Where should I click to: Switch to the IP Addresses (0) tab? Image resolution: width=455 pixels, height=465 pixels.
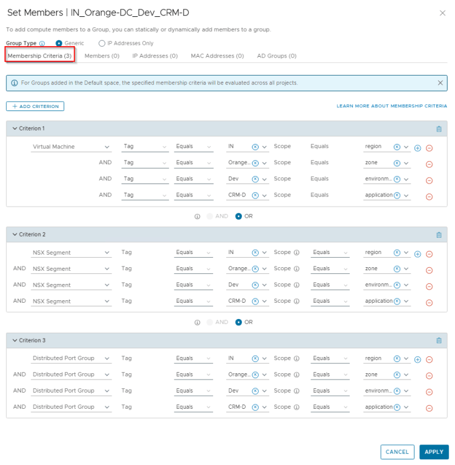click(x=155, y=56)
